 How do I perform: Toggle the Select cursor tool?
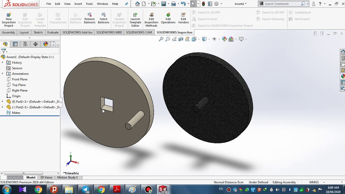pyautogui.click(x=193, y=4)
